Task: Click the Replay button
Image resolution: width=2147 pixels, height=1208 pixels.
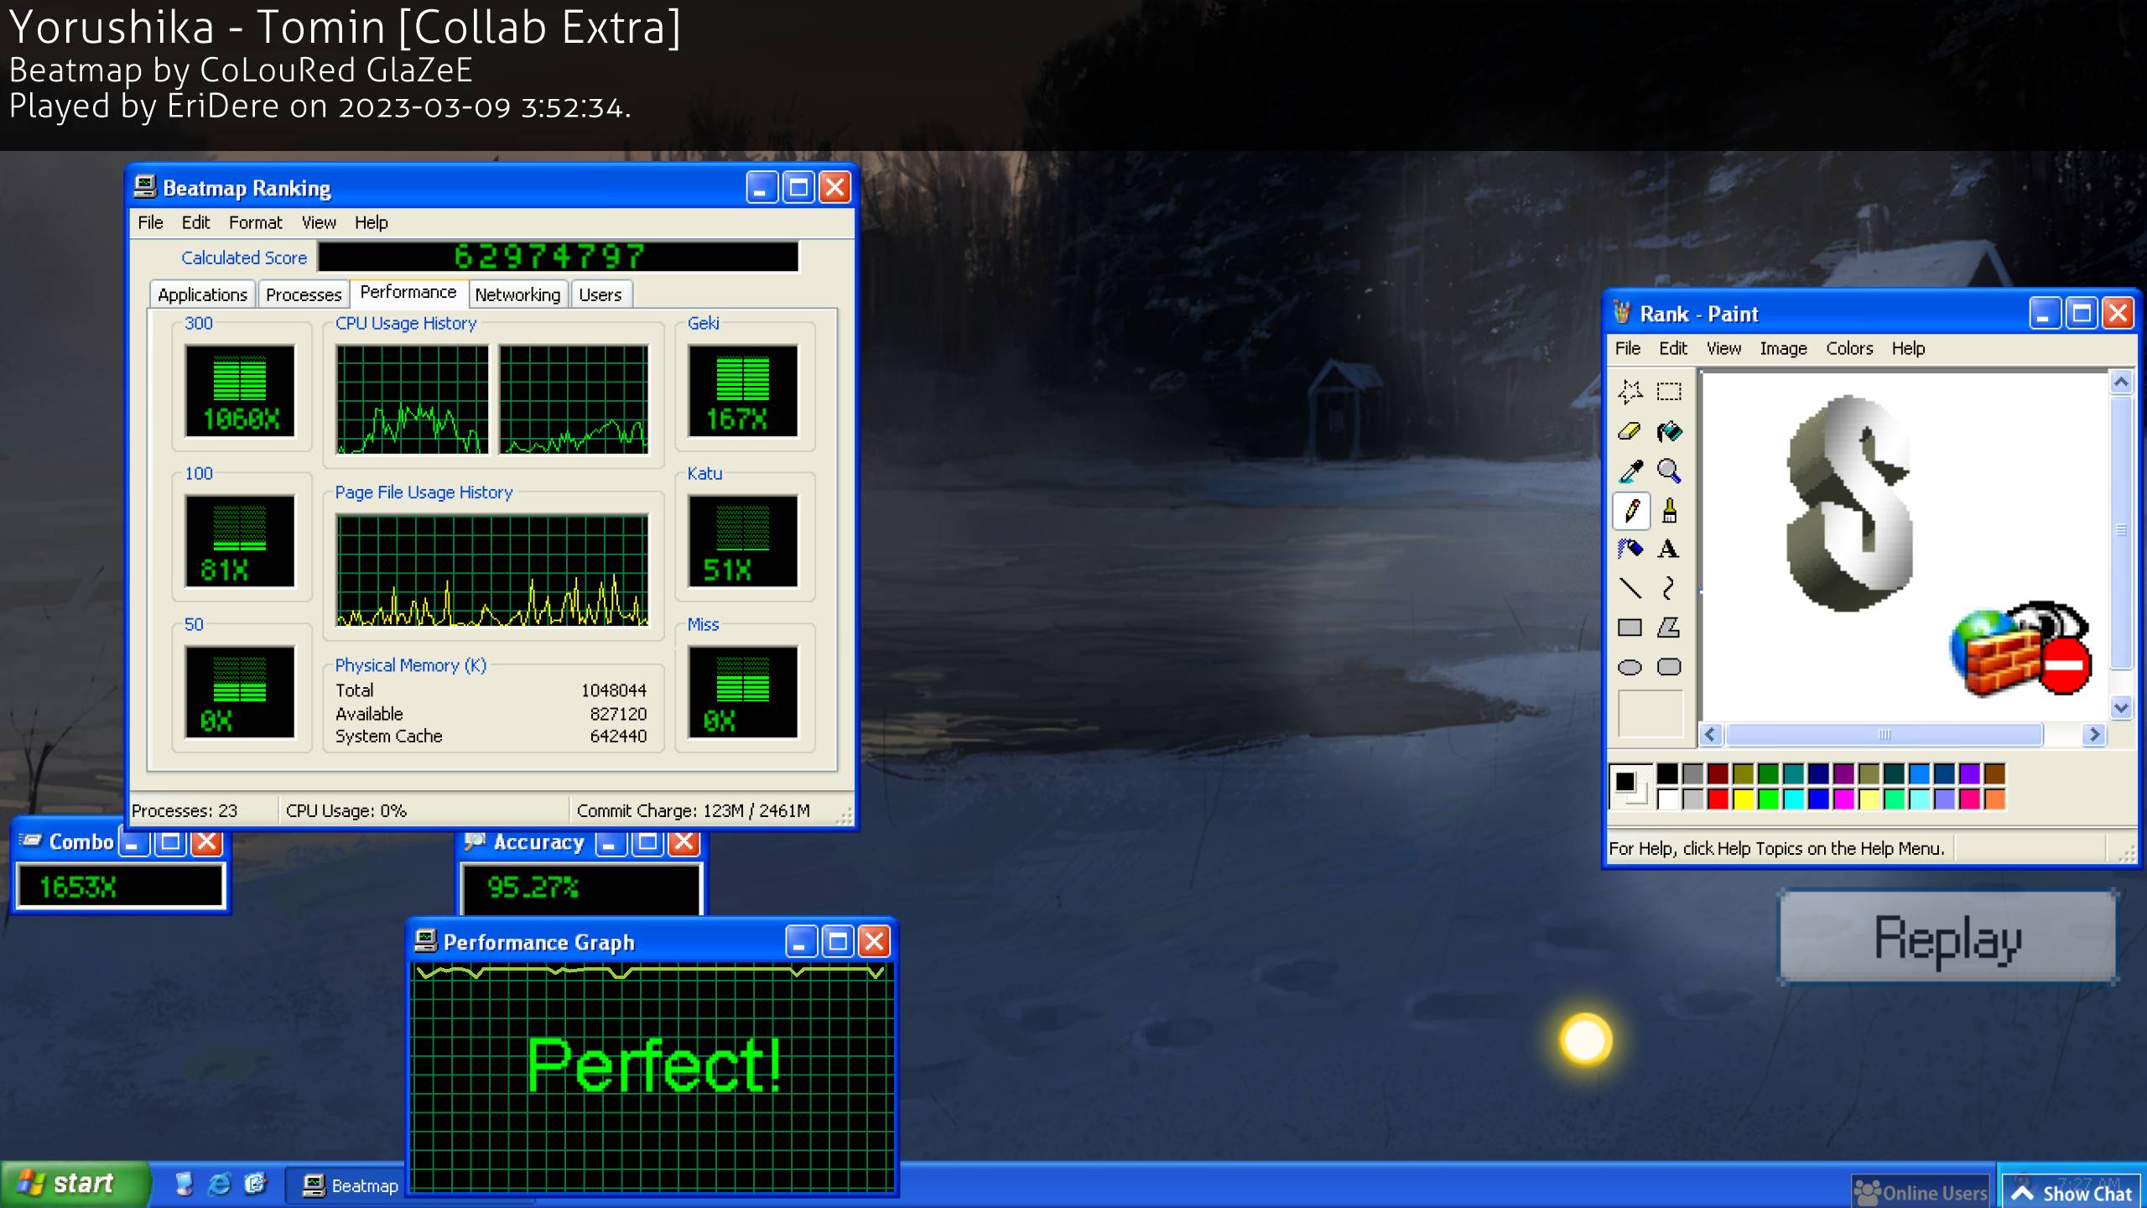Action: 1947,936
